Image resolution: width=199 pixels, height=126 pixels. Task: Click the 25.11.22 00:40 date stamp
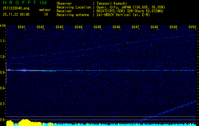pos(16,14)
